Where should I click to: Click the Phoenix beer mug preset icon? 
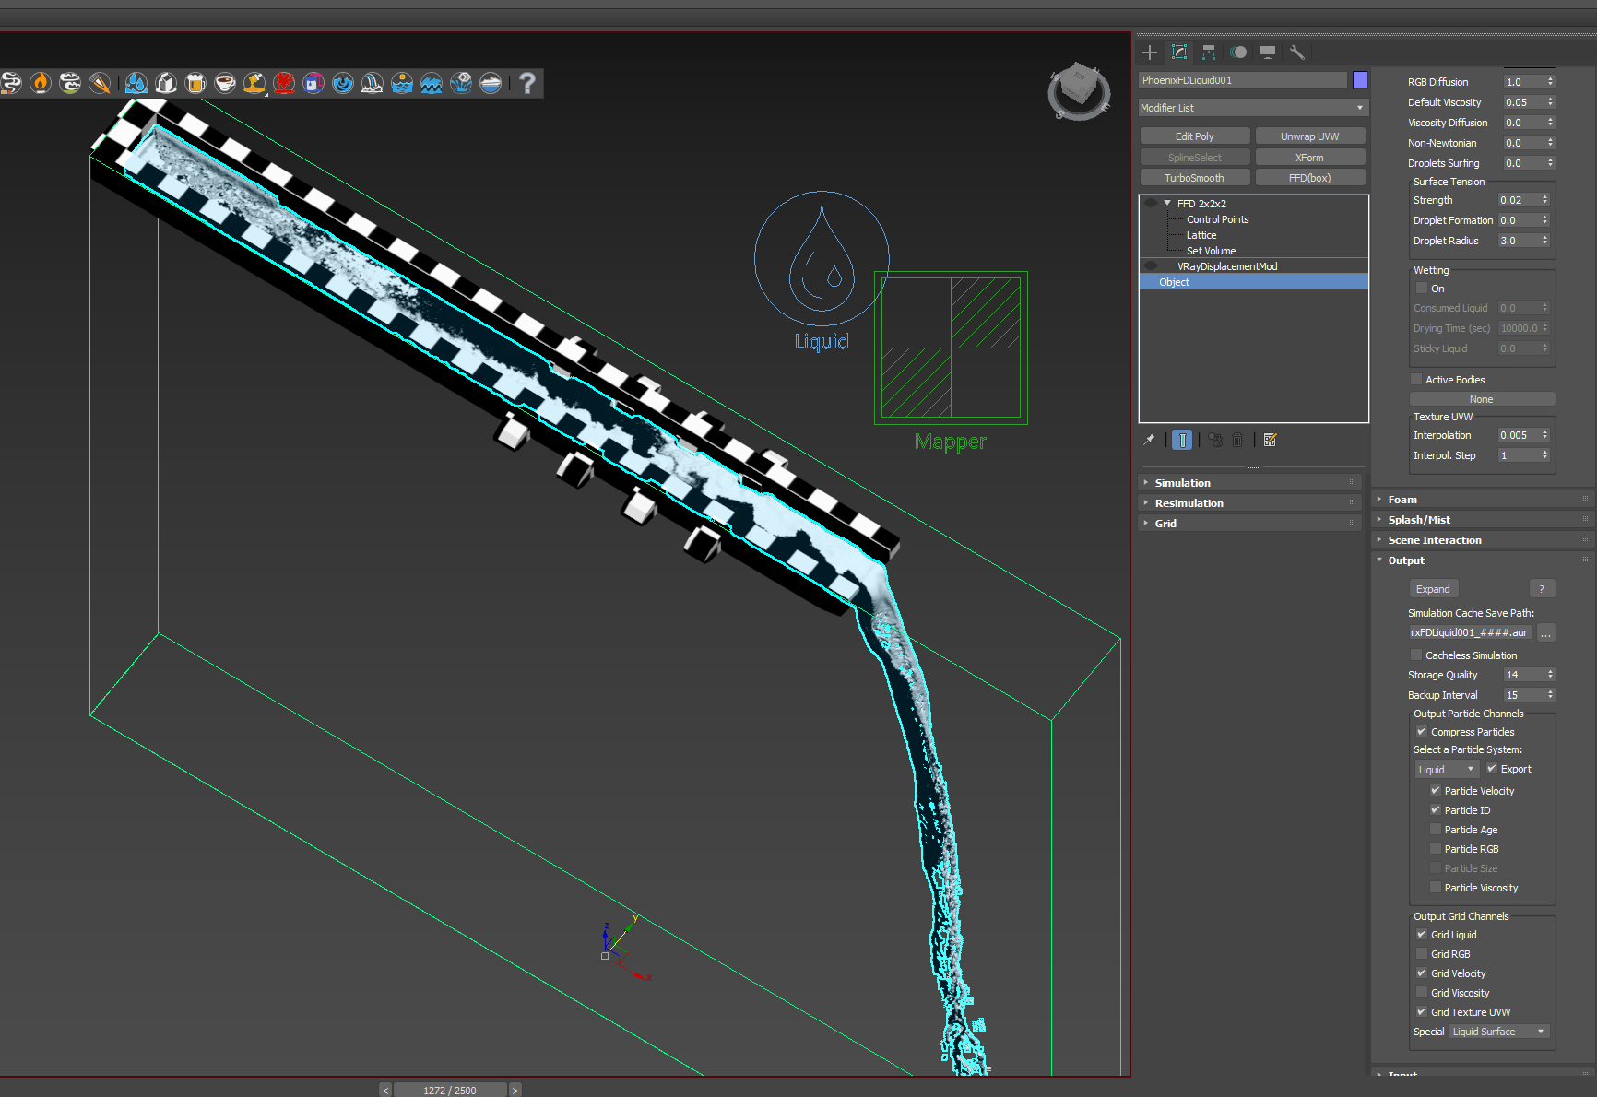point(195,83)
